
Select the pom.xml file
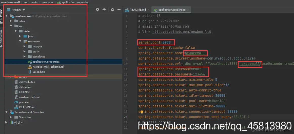(24, 102)
